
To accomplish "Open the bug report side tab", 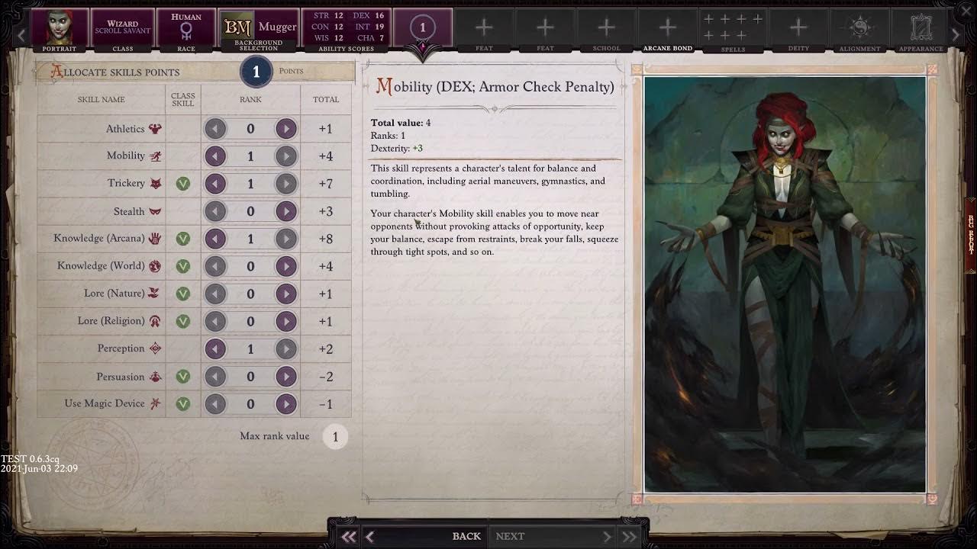I will coord(971,236).
